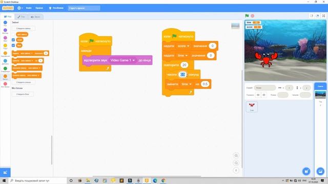Select the Stage backdrop thumbnail
Image resolution: width=328 pixels, height=184 pixels.
tap(320, 95)
